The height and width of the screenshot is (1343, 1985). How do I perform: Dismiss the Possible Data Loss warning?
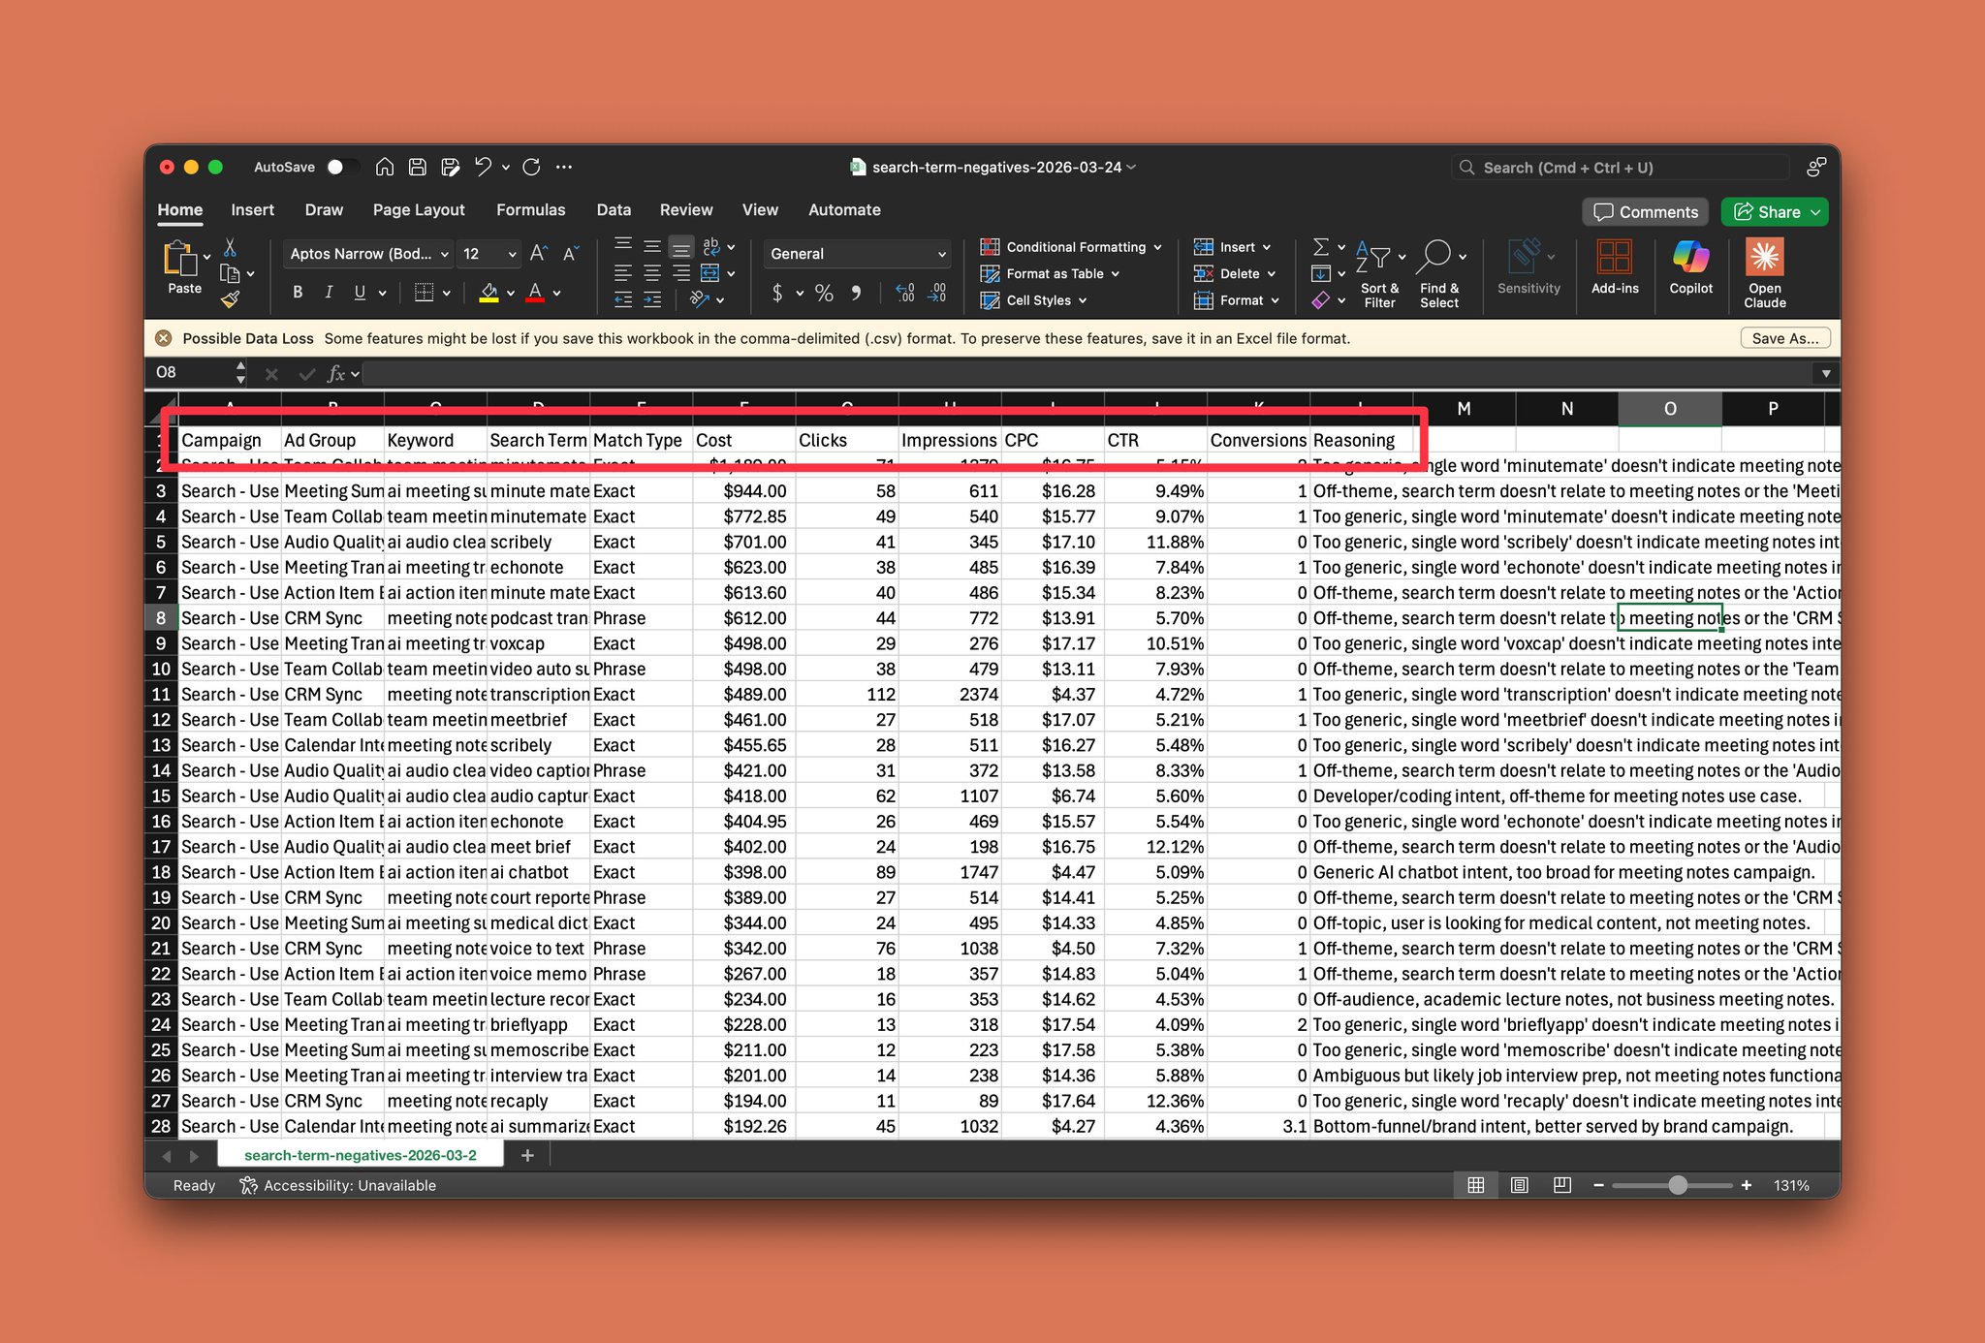[164, 338]
